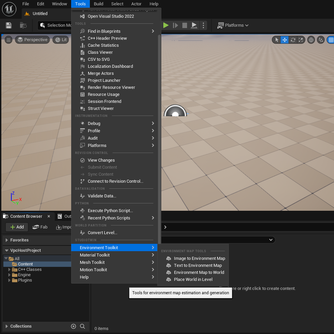
Task: Toggle world/local coordinate space globe icon
Action: [311, 40]
